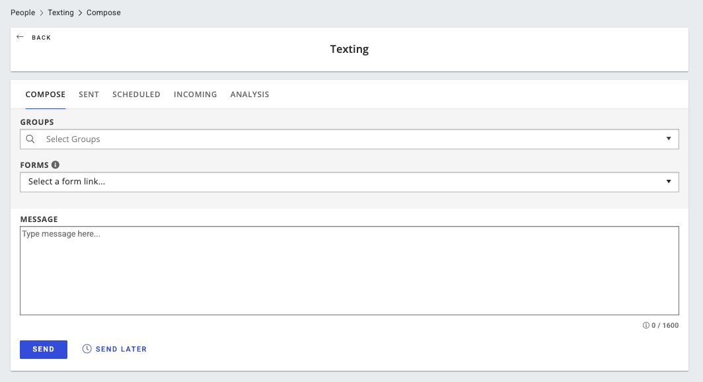Click the Send Later link

tap(121, 349)
